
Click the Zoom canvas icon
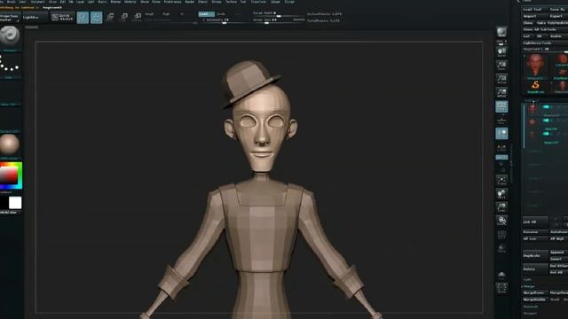click(x=501, y=66)
